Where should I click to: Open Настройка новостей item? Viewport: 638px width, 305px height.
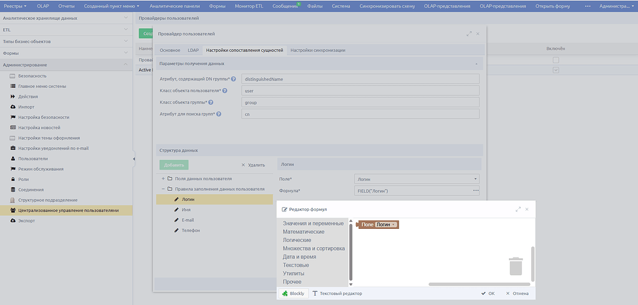(39, 128)
